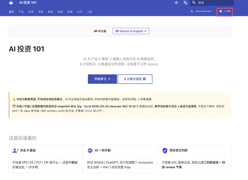Screen dimensions: 248x180
Task: Open the 工具 navigation tab
Action: click(x=89, y=12)
